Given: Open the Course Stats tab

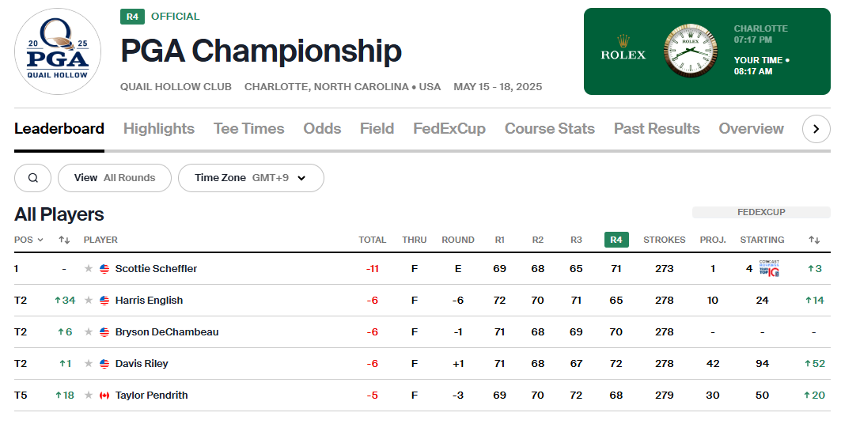Looking at the screenshot, I should [x=550, y=129].
